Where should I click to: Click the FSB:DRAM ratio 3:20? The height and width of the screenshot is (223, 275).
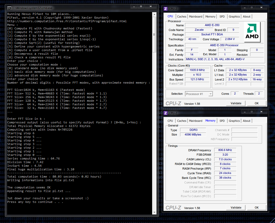(x=225, y=155)
